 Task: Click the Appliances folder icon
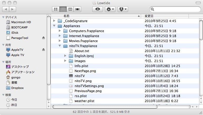[x=60, y=26]
